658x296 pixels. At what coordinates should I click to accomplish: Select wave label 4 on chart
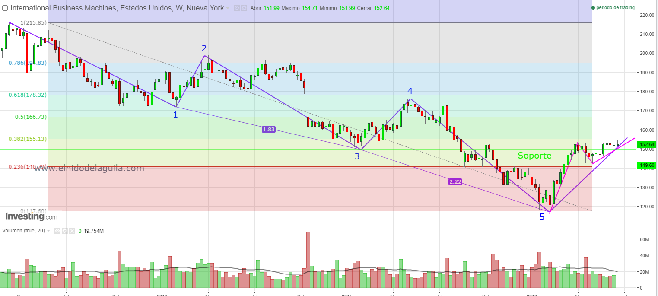coord(410,91)
